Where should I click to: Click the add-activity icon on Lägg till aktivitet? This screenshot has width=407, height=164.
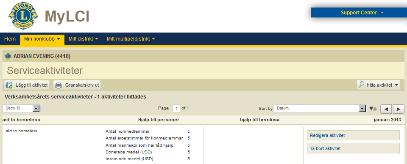(x=9, y=85)
